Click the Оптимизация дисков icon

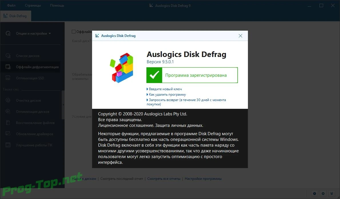[x=8, y=112]
